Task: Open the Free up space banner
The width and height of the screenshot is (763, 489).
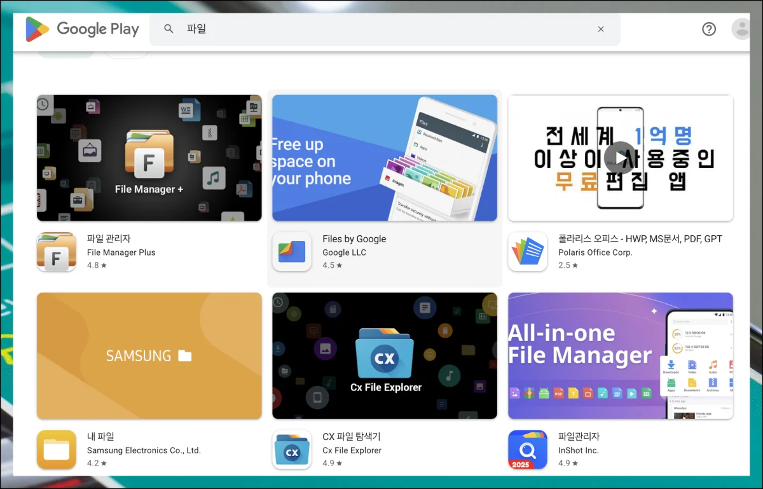Action: pyautogui.click(x=385, y=158)
